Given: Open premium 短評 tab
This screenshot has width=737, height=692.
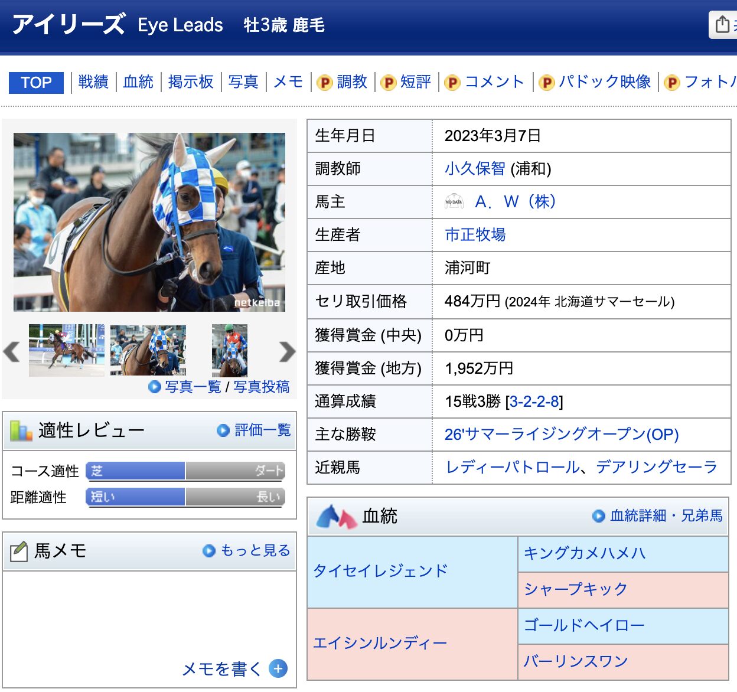Looking at the screenshot, I should (x=416, y=82).
